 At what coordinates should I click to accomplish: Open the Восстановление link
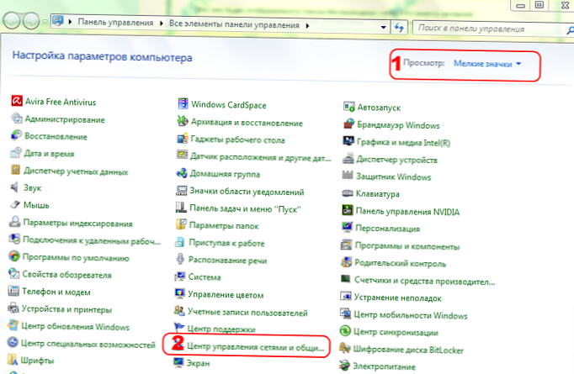click(56, 136)
